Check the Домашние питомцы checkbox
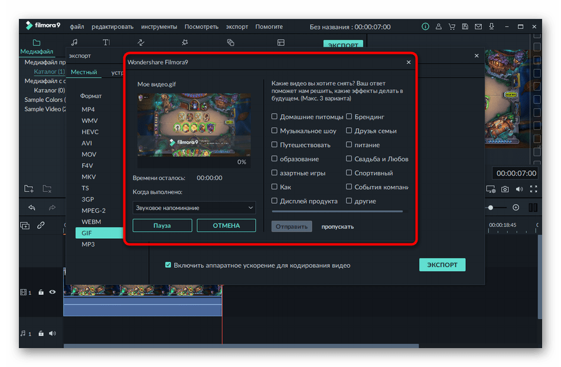Image resolution: width=561 pixels, height=367 pixels. coord(275,117)
